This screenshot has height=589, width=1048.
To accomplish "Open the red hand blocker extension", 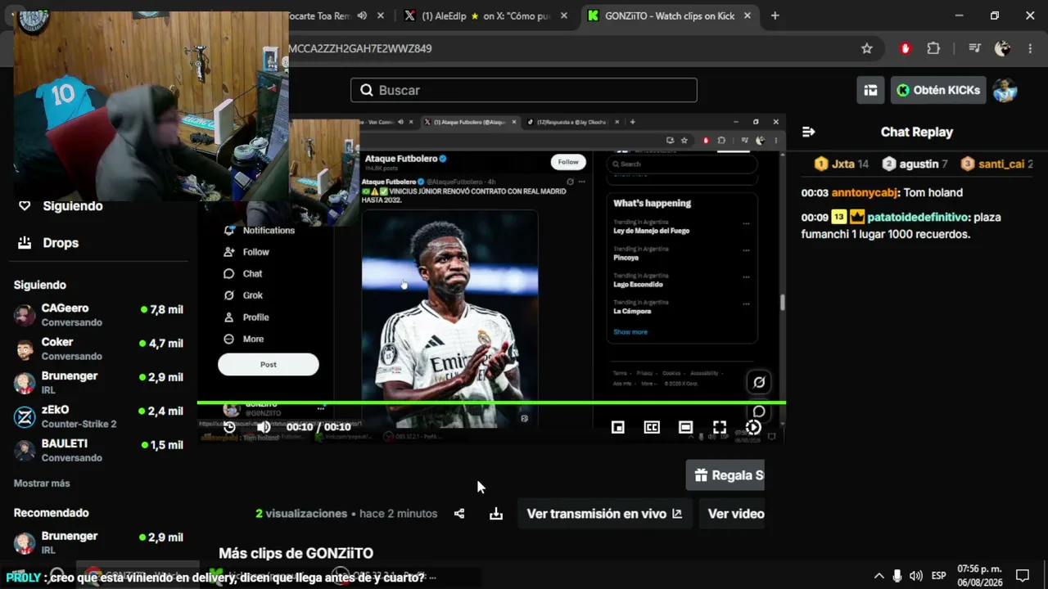I will (x=906, y=48).
